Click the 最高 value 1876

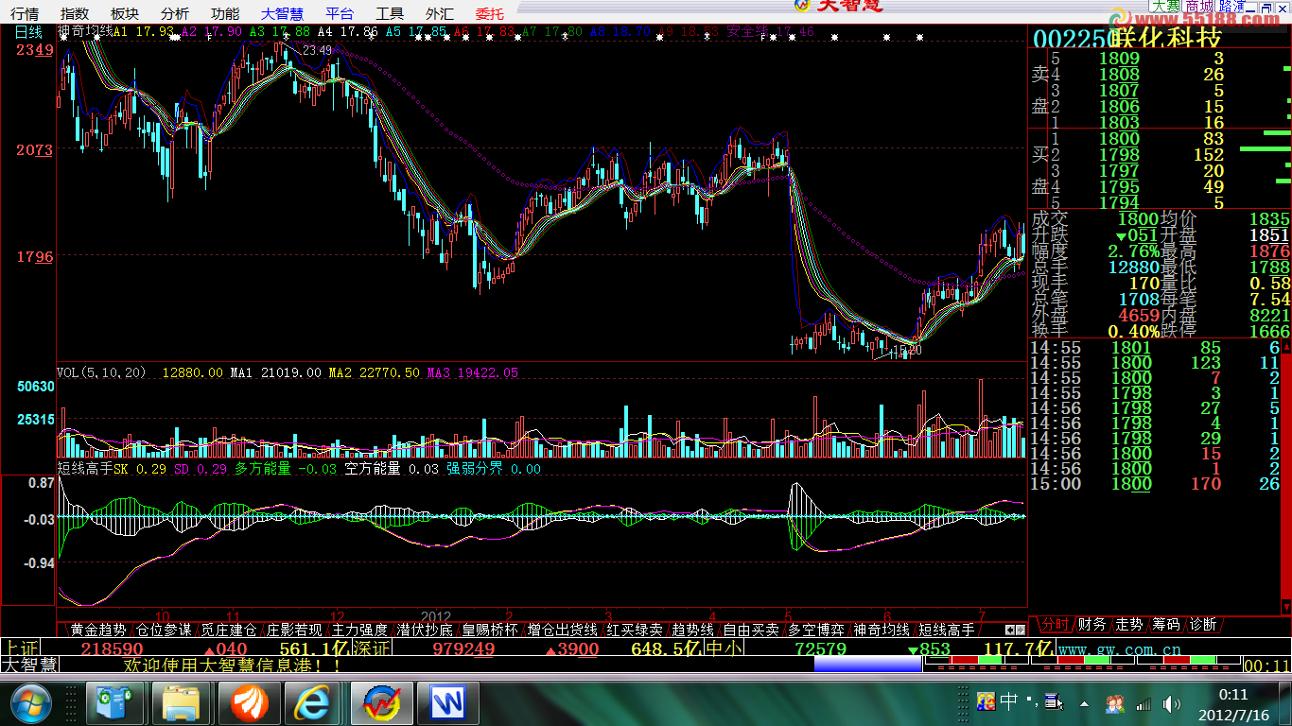(x=1269, y=251)
